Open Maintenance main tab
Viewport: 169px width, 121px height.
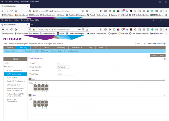tap(77, 47)
